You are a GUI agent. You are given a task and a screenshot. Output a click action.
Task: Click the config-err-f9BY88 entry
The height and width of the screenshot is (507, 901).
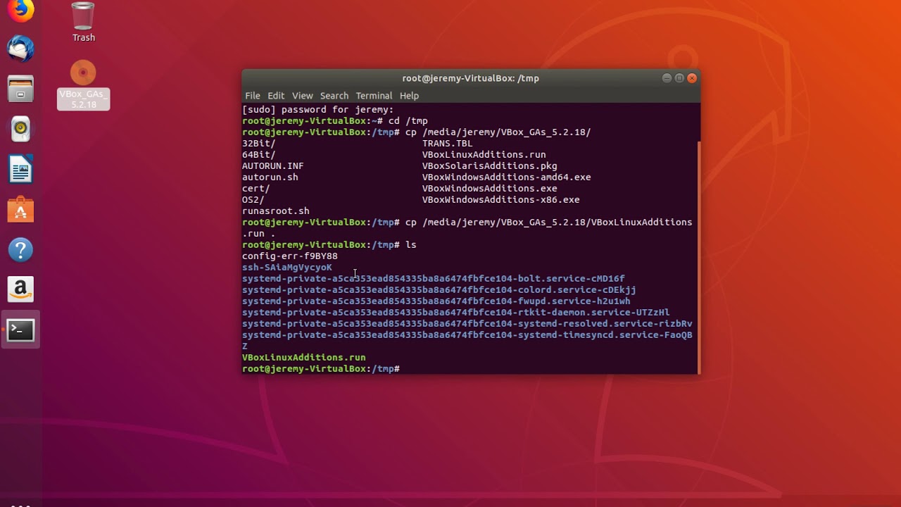pos(290,256)
